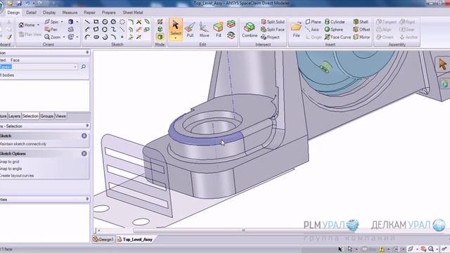This screenshot has width=450, height=253.
Task: Open the Measure ribbon tab
Action: [70, 13]
